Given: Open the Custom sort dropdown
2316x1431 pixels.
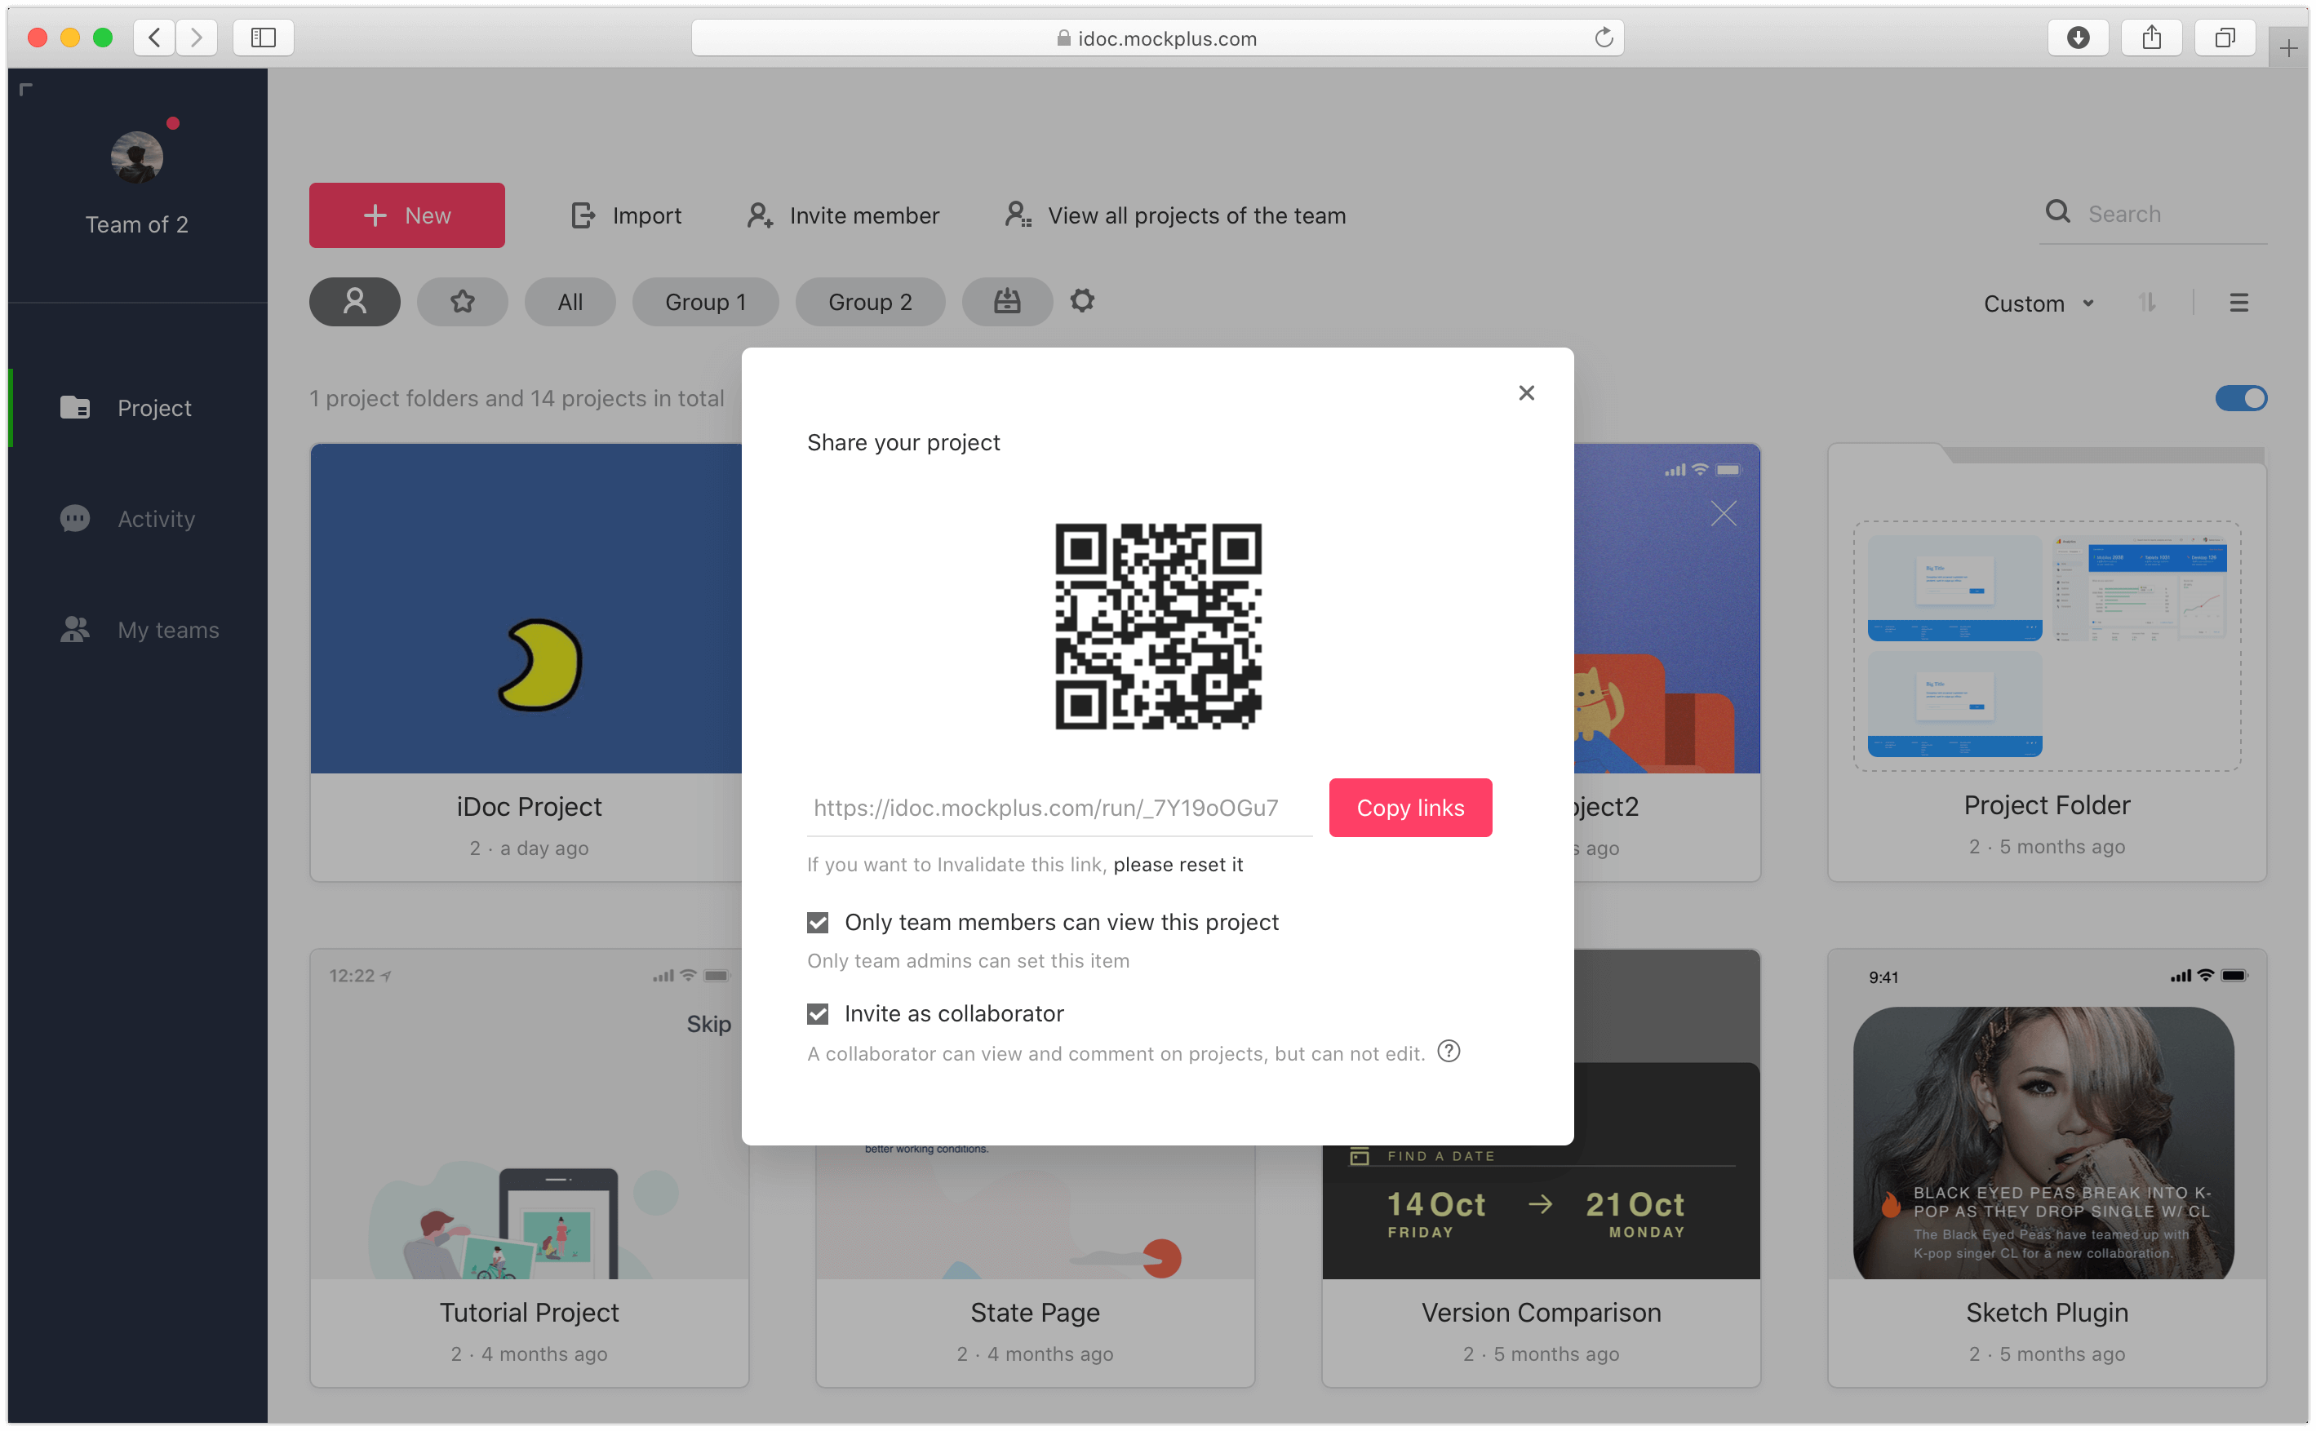Looking at the screenshot, I should [2039, 303].
